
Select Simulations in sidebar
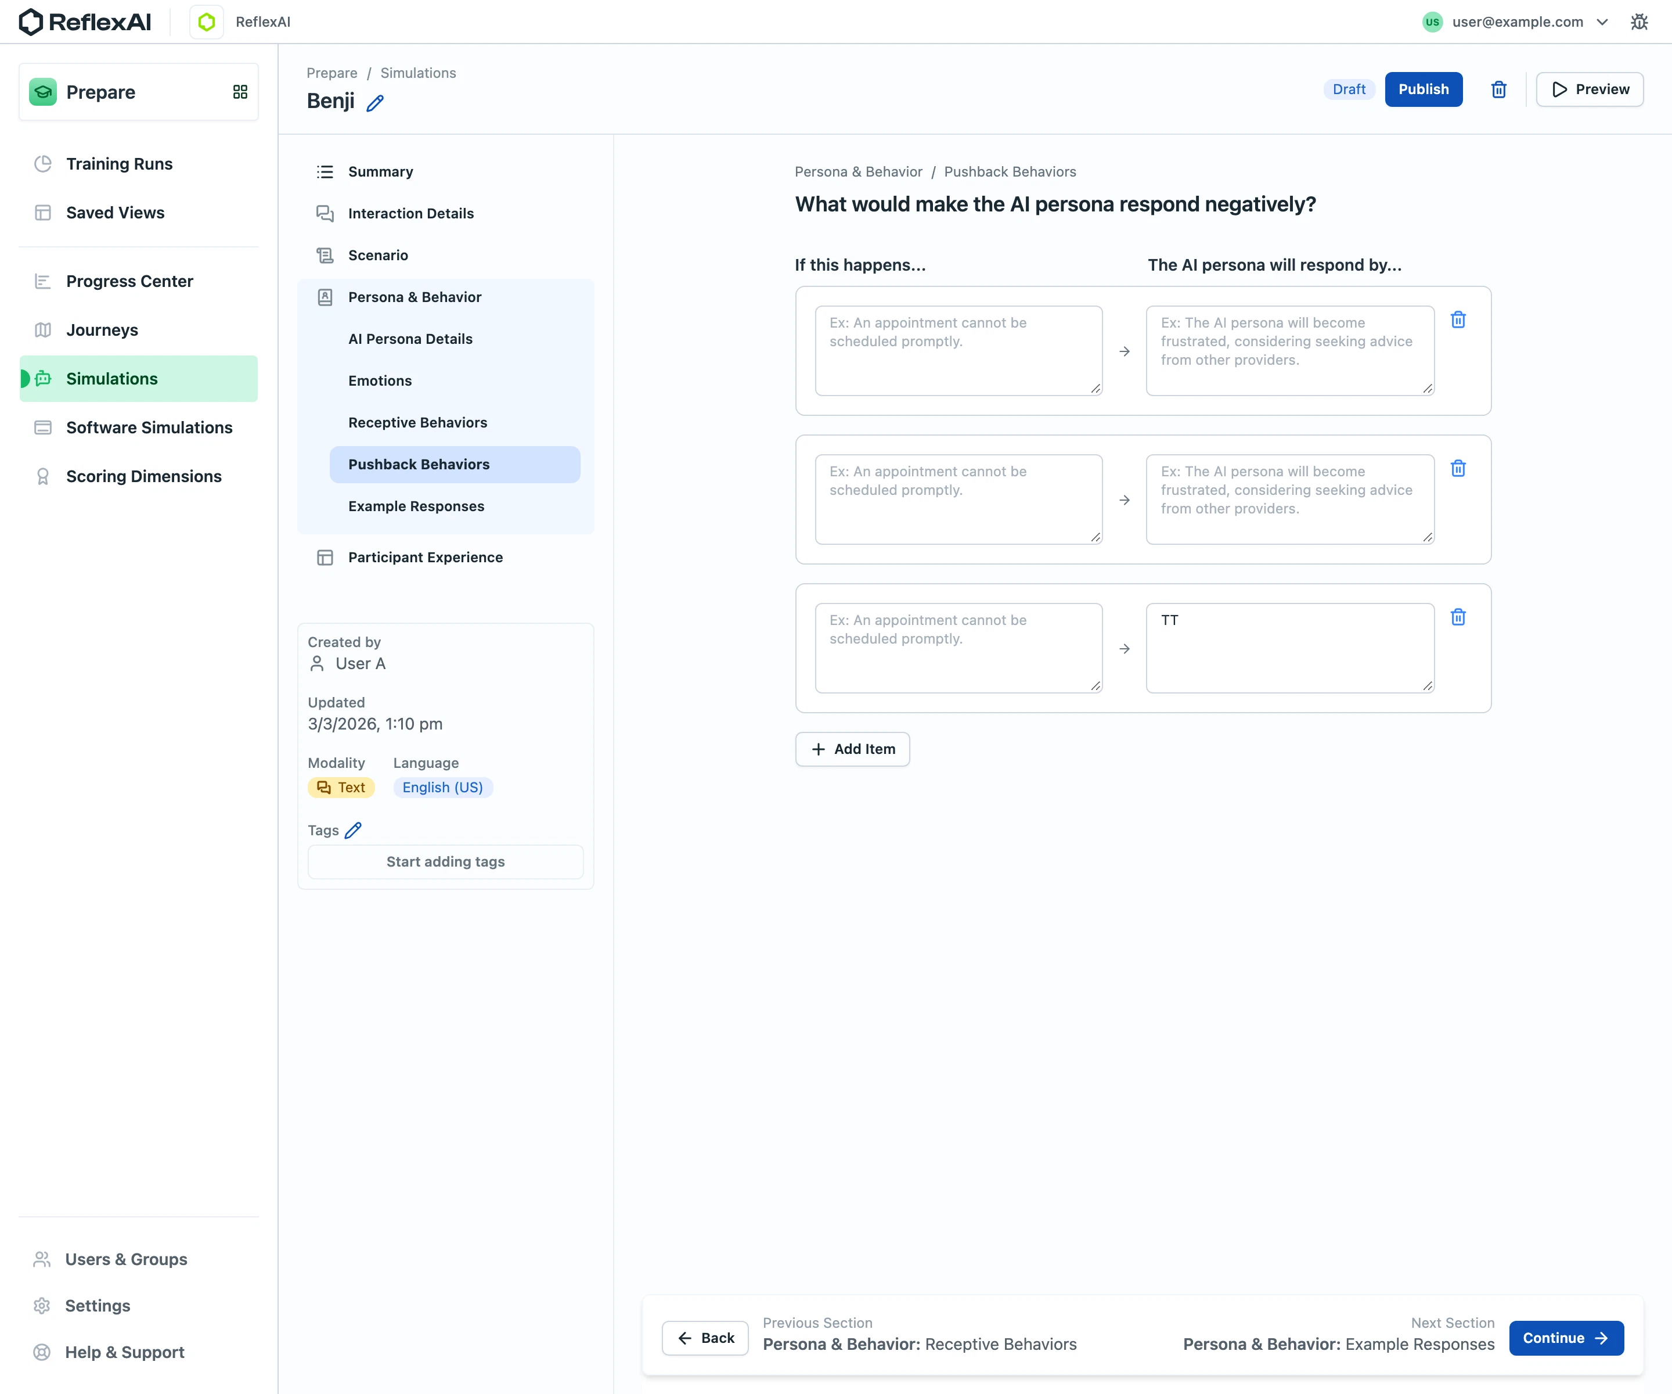139,378
